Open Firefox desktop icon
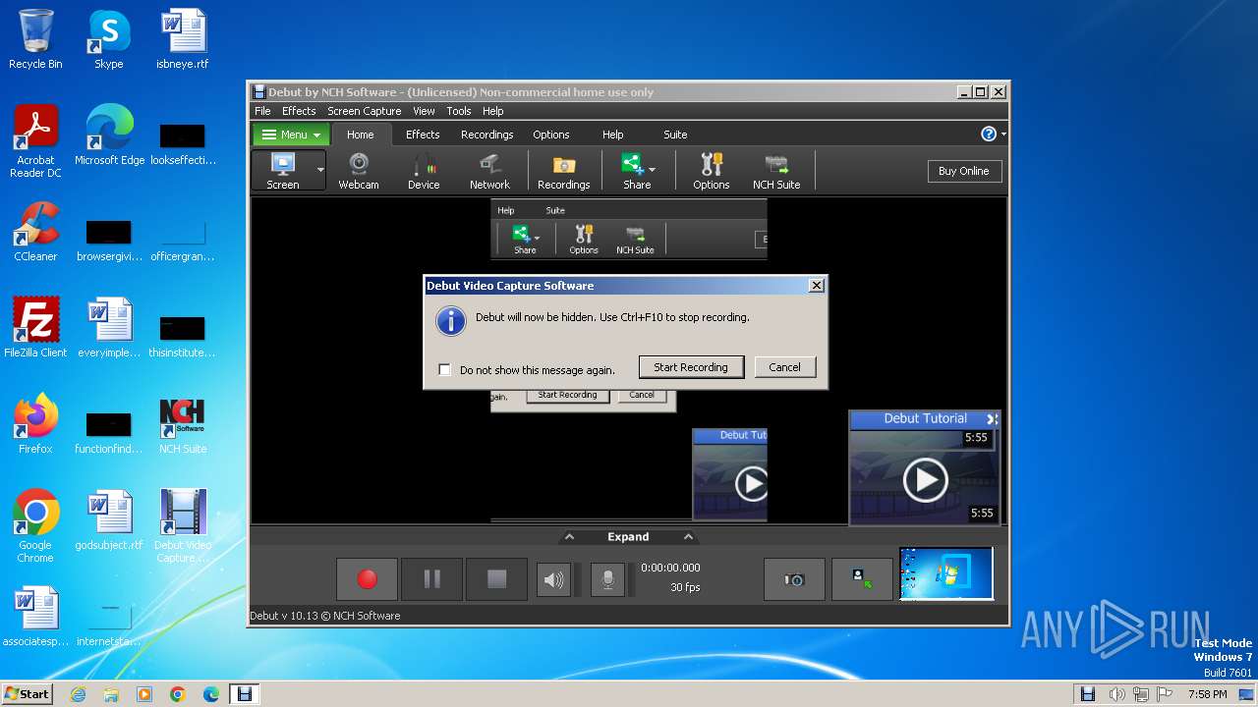The width and height of the screenshot is (1258, 707). (x=35, y=424)
